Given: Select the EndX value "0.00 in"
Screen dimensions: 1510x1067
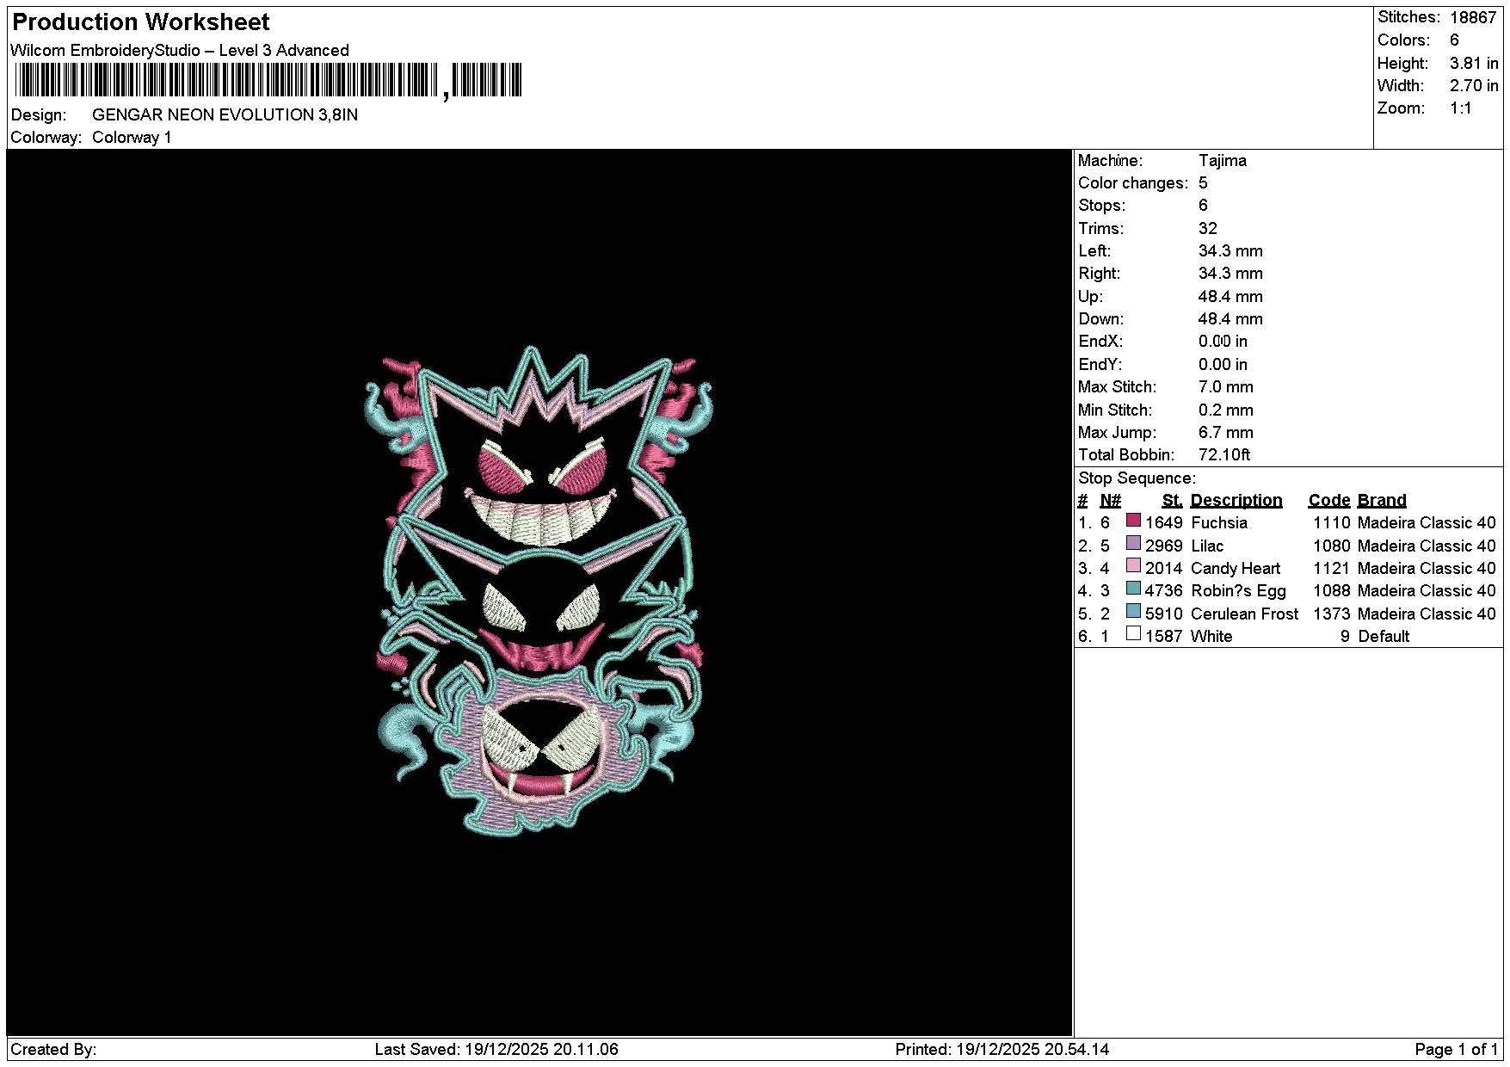Looking at the screenshot, I should pos(1223,341).
